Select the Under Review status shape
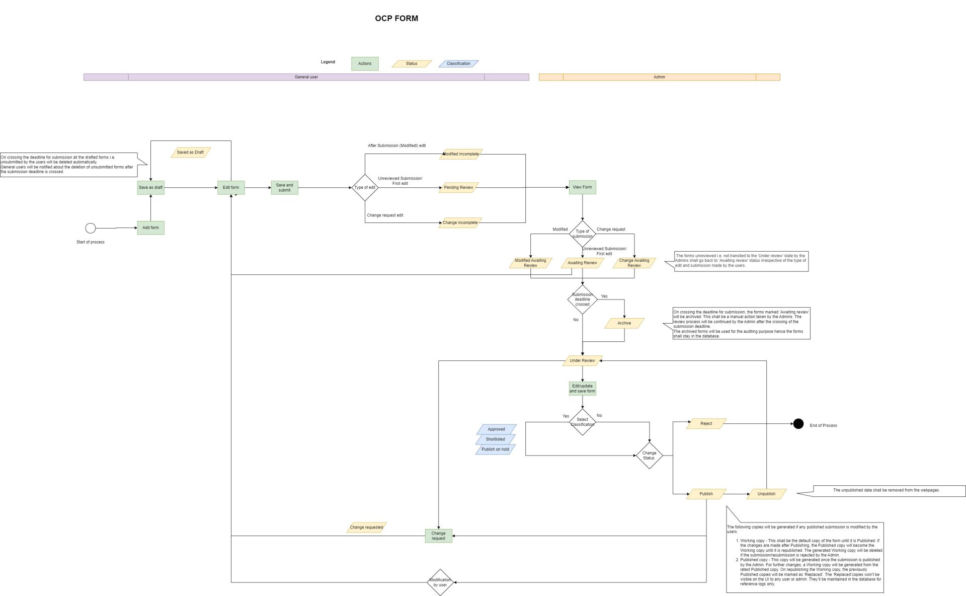 [x=582, y=360]
